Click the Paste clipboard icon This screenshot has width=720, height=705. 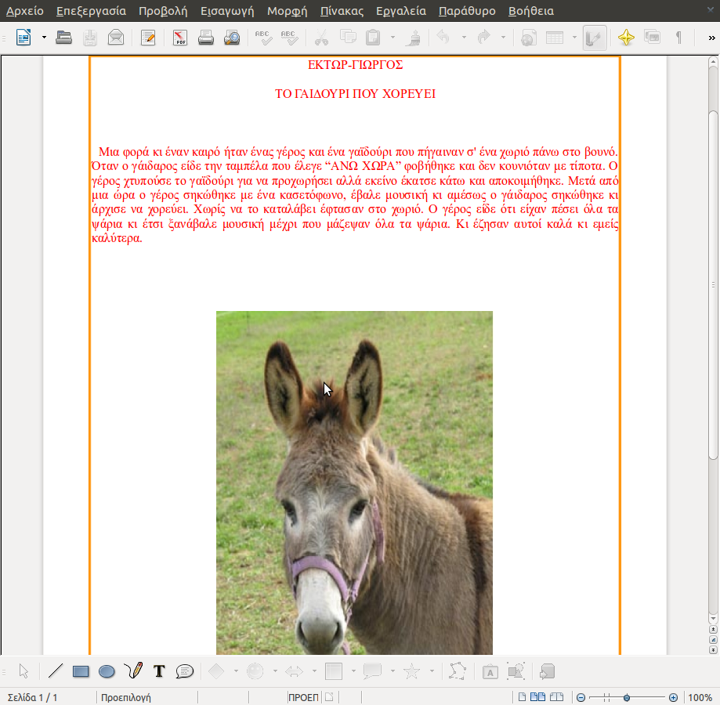coord(373,37)
